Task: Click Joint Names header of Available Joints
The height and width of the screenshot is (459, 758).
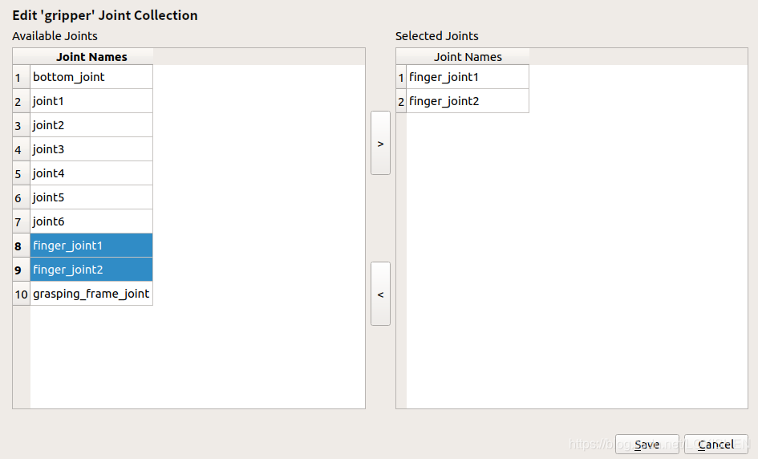Action: point(91,57)
